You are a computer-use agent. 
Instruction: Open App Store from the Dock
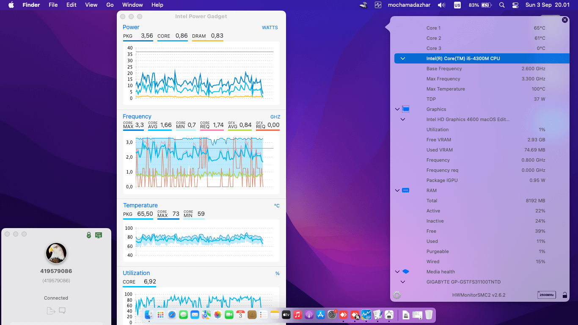pos(320,315)
